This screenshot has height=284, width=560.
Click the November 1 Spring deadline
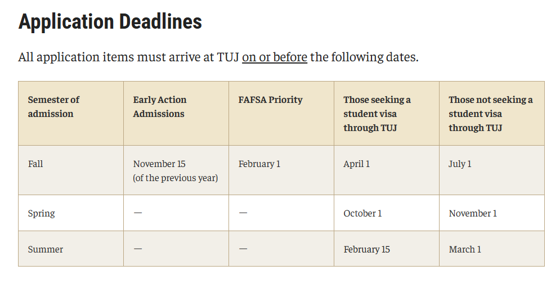click(473, 214)
